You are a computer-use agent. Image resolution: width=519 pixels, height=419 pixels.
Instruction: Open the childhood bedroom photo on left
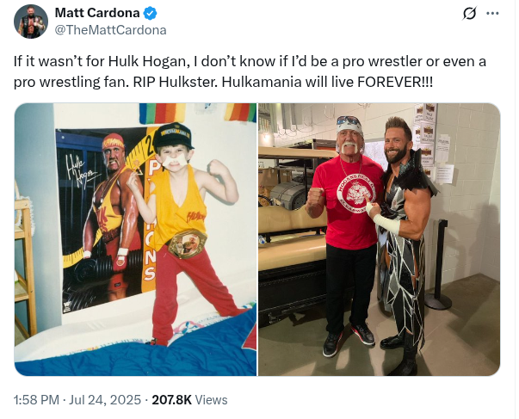pos(135,239)
